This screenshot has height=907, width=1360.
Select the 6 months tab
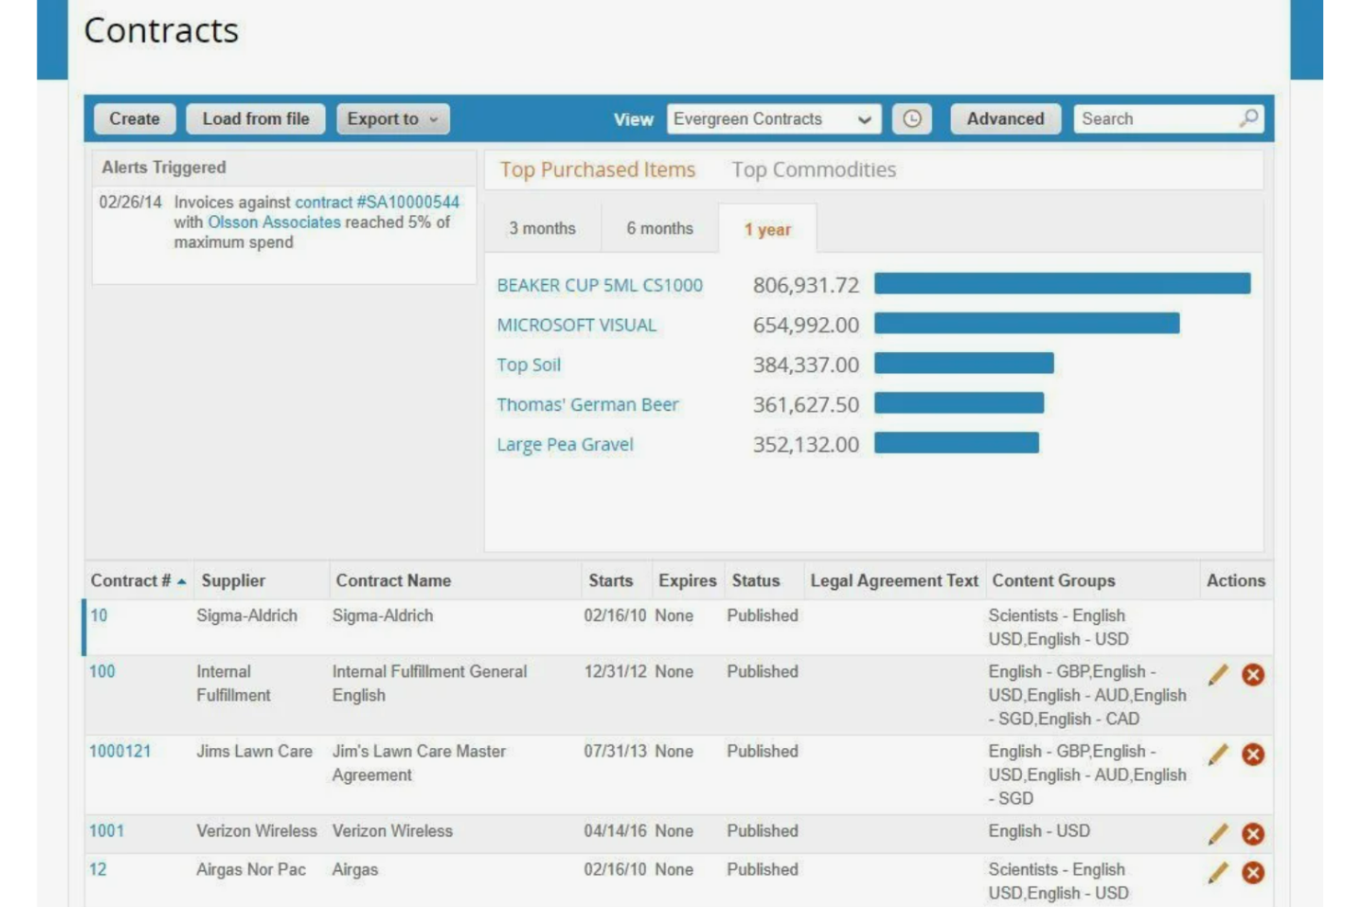(x=660, y=229)
